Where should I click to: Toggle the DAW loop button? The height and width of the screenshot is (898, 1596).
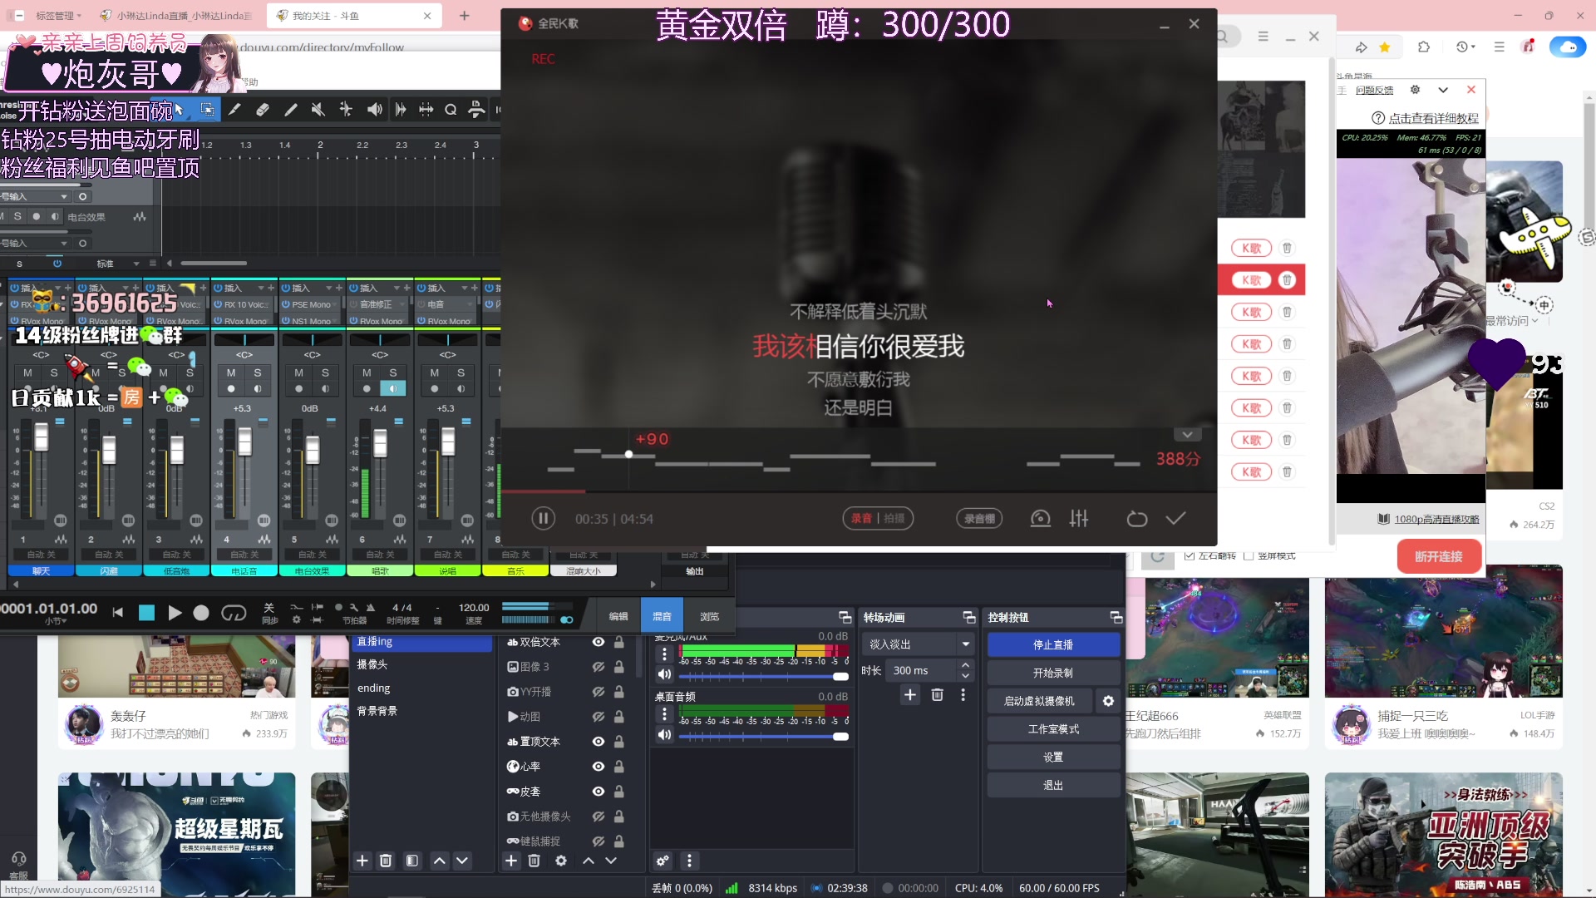(x=234, y=613)
